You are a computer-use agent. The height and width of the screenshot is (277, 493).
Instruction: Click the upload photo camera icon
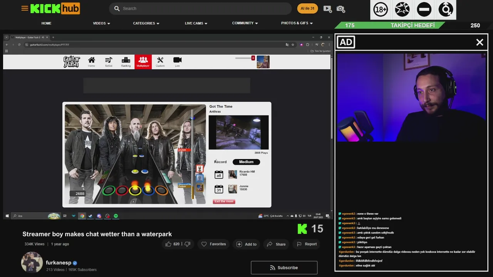[340, 8]
